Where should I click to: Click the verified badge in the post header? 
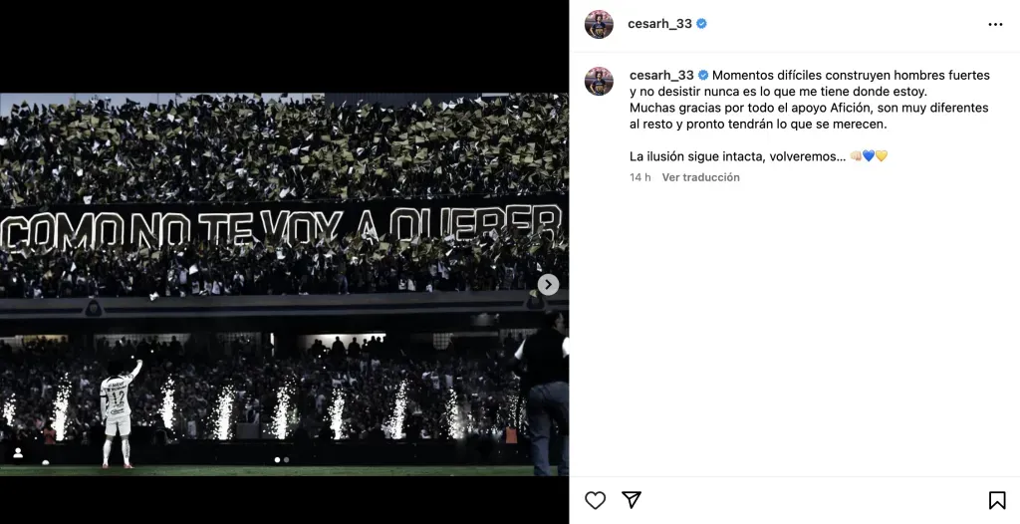click(x=702, y=24)
